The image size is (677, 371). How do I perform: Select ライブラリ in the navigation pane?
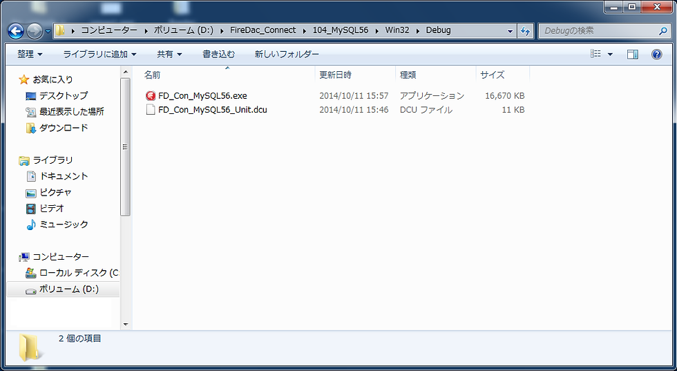point(53,160)
